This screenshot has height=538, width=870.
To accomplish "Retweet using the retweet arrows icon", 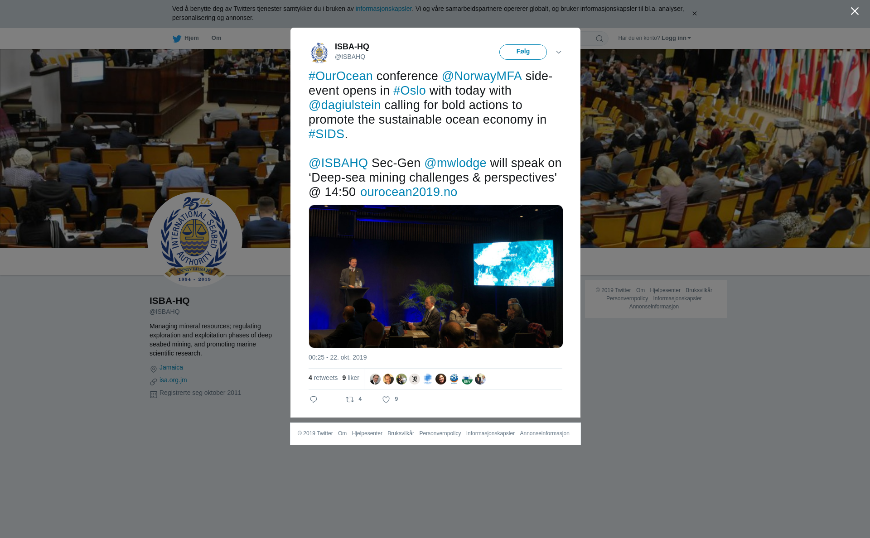I will tap(350, 399).
